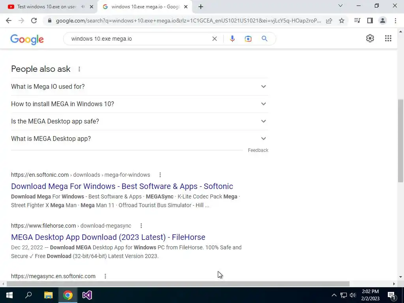Viewport: 404px width, 303px height.
Task: View site info via the lock icon
Action: [50, 21]
